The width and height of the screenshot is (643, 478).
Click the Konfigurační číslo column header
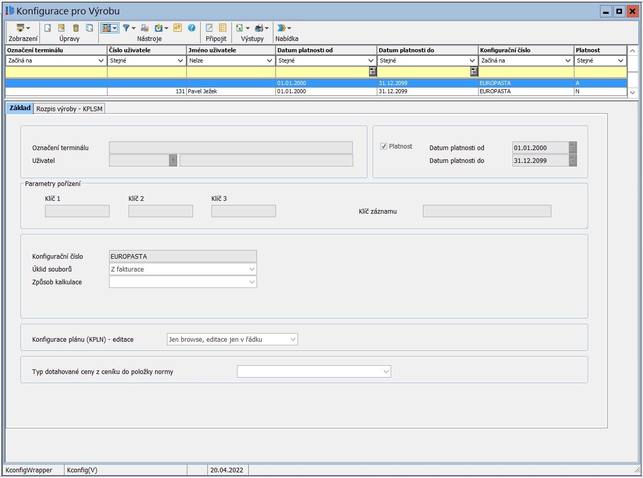(526, 50)
